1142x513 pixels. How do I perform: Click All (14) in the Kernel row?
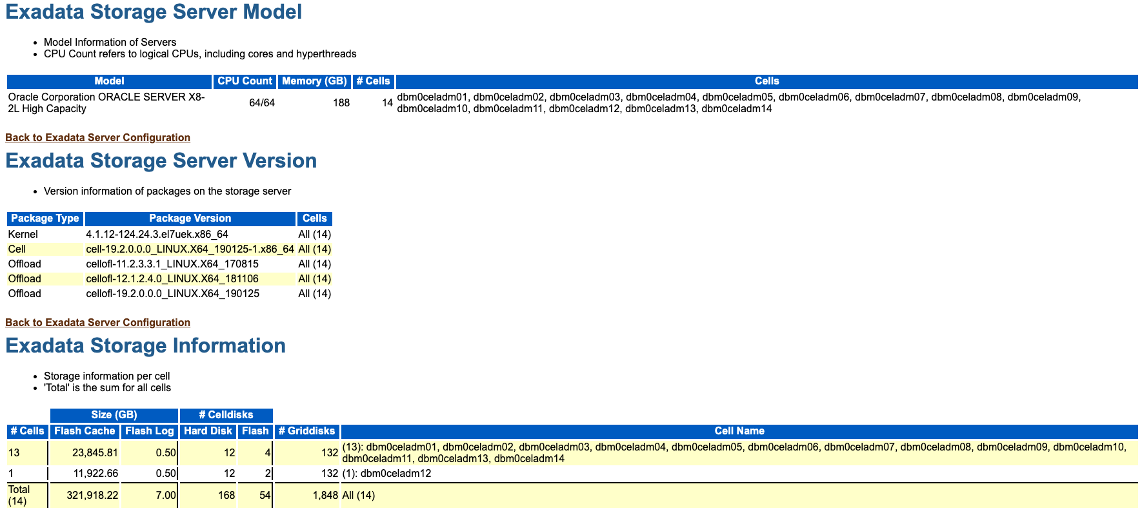coord(315,235)
